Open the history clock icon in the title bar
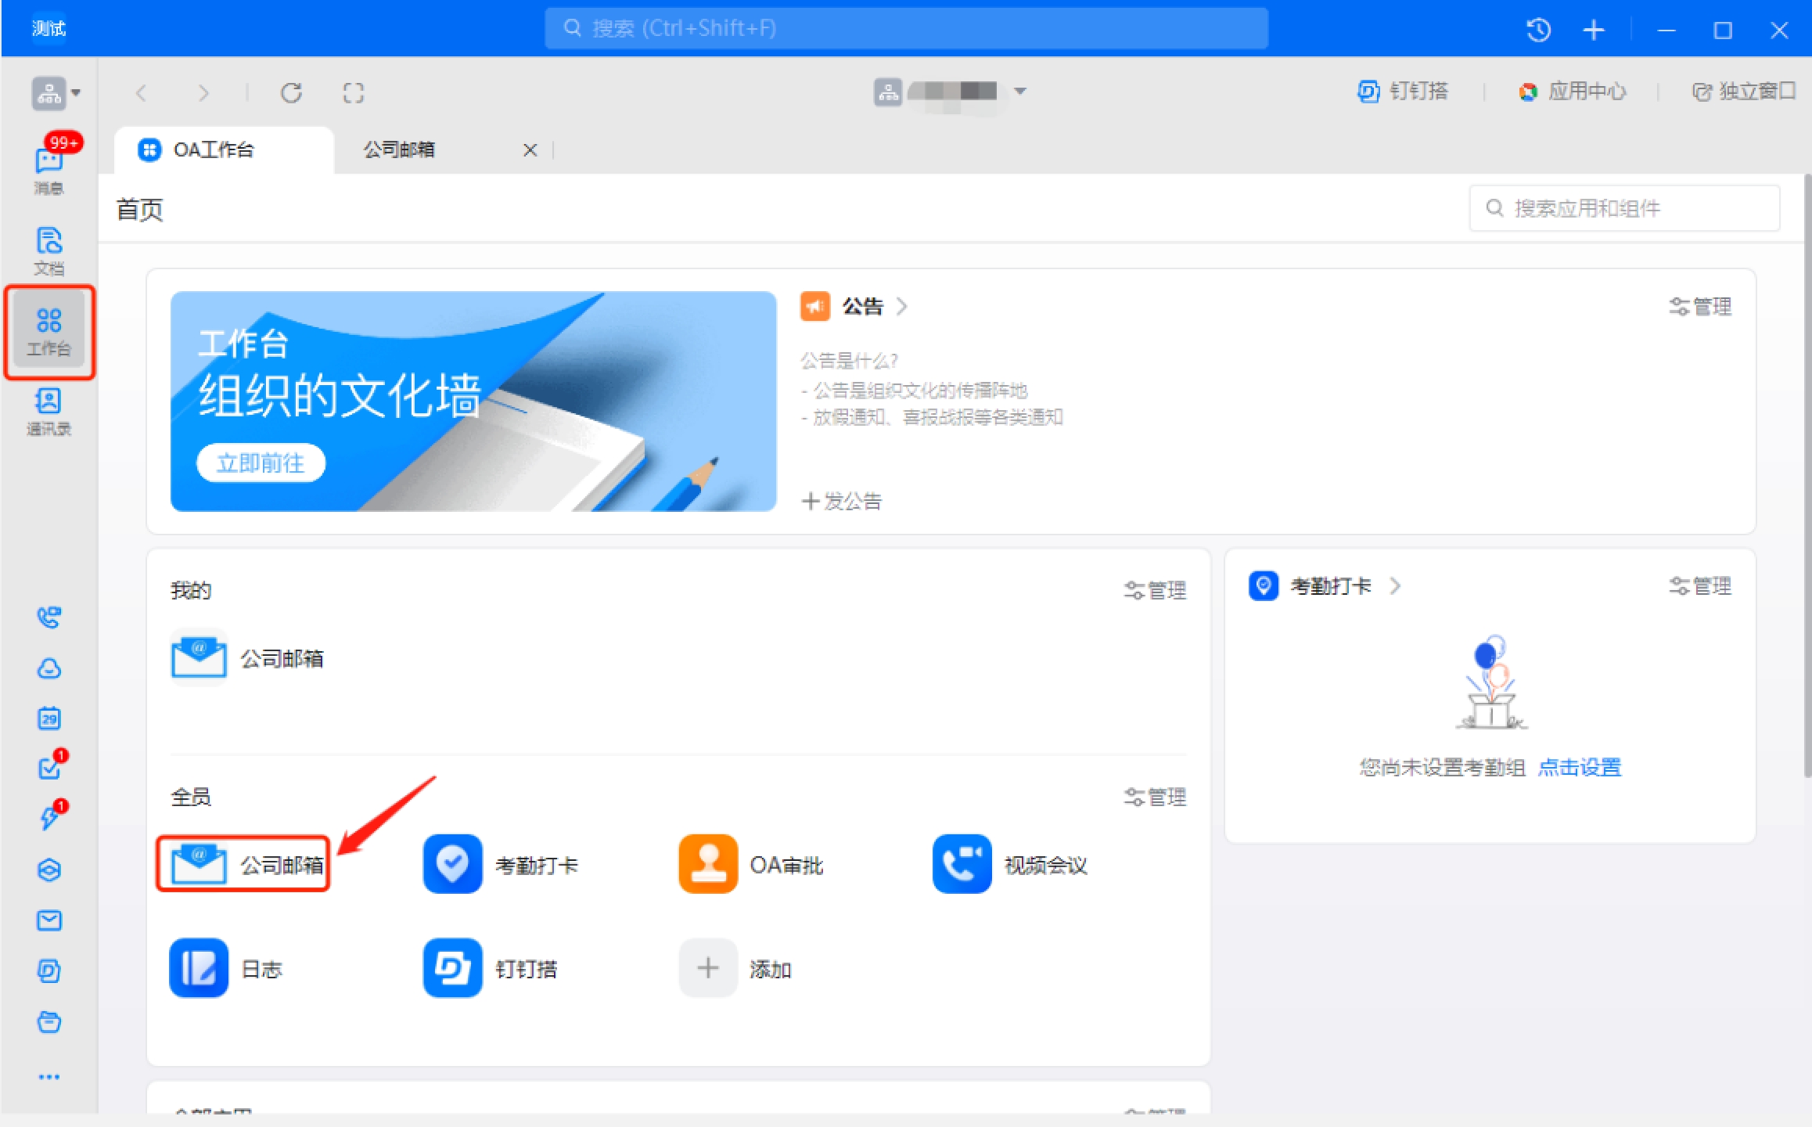Screen dimensions: 1812x1127 point(1538,30)
